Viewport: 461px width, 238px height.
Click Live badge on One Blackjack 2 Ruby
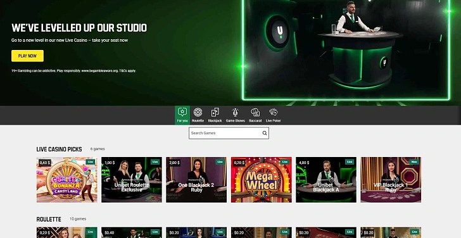pos(220,162)
